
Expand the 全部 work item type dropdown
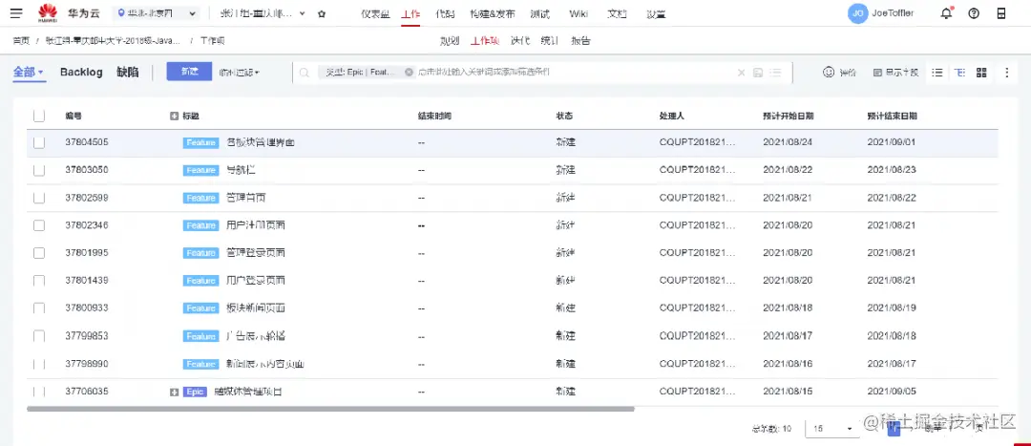coord(29,73)
